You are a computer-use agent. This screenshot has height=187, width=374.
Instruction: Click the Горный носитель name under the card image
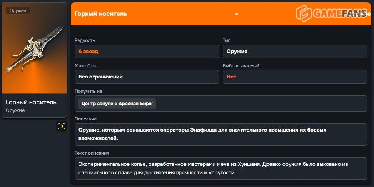[31, 102]
